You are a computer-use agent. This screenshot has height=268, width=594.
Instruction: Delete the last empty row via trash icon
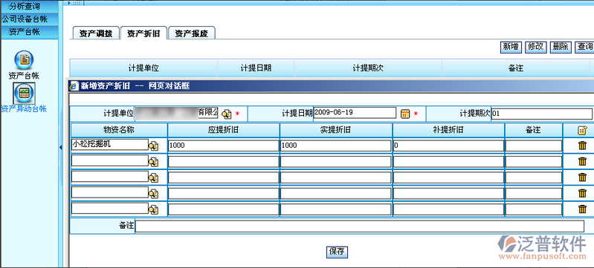582,209
